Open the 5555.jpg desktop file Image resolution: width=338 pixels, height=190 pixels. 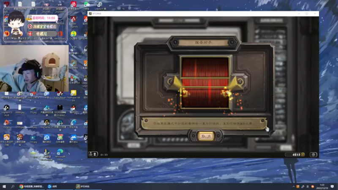coord(20,125)
